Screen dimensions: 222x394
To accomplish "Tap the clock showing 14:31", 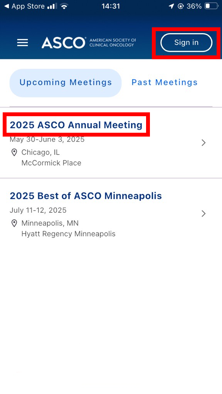I will 111,6.
